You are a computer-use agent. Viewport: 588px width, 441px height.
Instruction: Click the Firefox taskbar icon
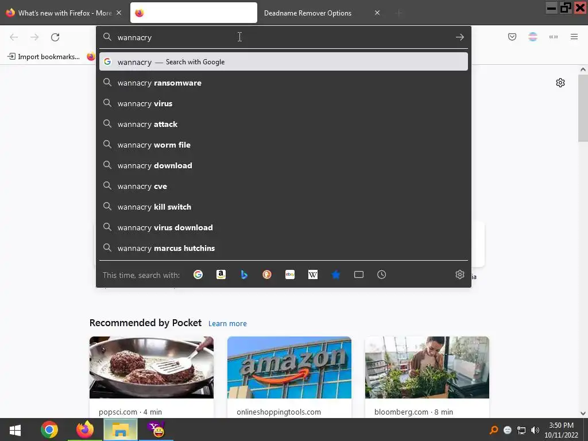(85, 430)
